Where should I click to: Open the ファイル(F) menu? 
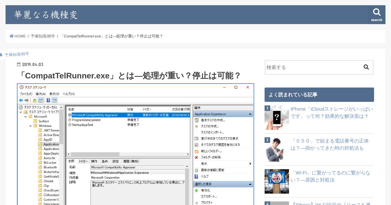(26, 94)
